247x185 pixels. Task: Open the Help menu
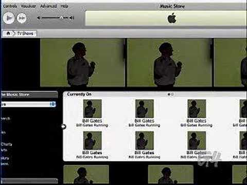(x=64, y=6)
